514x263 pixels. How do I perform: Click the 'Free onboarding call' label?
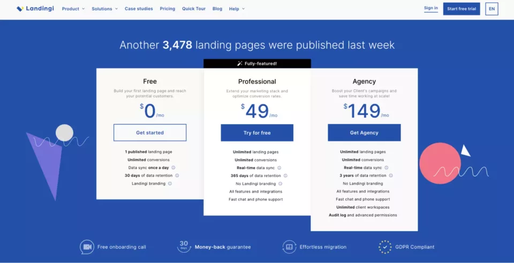pyautogui.click(x=122, y=247)
